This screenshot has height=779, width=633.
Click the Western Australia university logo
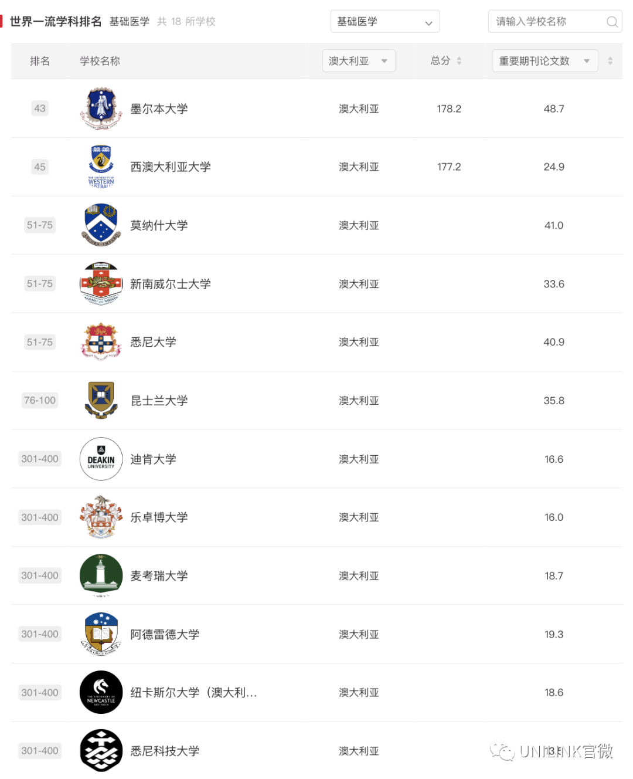point(101,167)
